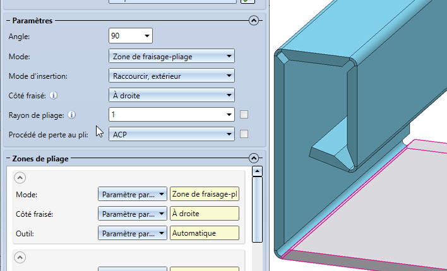
Task: Click the Rayon de pliage value field
Action: click(172, 115)
